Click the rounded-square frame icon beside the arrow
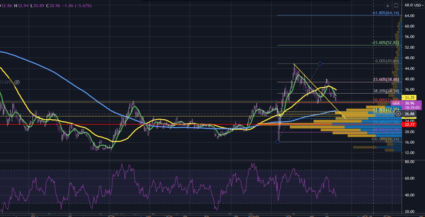Image resolution: width=425 pixels, height=217 pixels. coord(396,5)
